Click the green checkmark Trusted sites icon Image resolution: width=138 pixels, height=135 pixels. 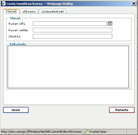click(x=86, y=132)
